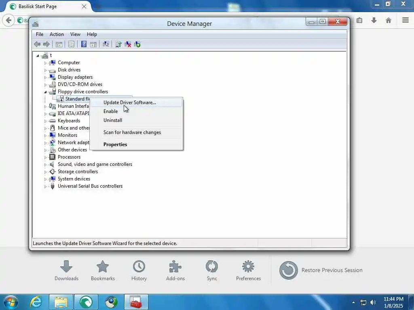Expand the Display adapters node
This screenshot has height=310, width=414.
click(45, 77)
